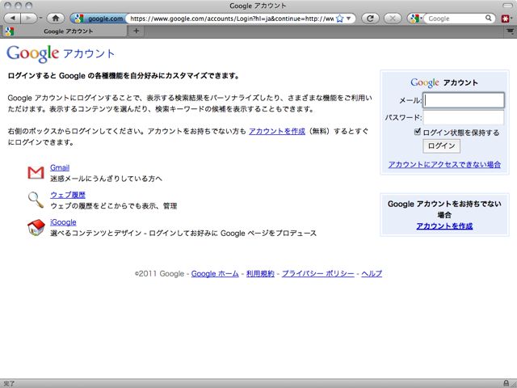Open the iGoogle link
Image resolution: width=517 pixels, height=388 pixels.
tap(63, 222)
